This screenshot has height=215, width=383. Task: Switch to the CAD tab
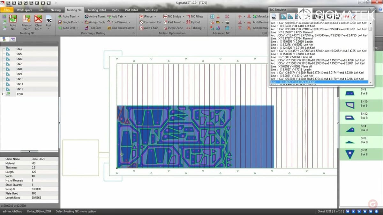41,10
